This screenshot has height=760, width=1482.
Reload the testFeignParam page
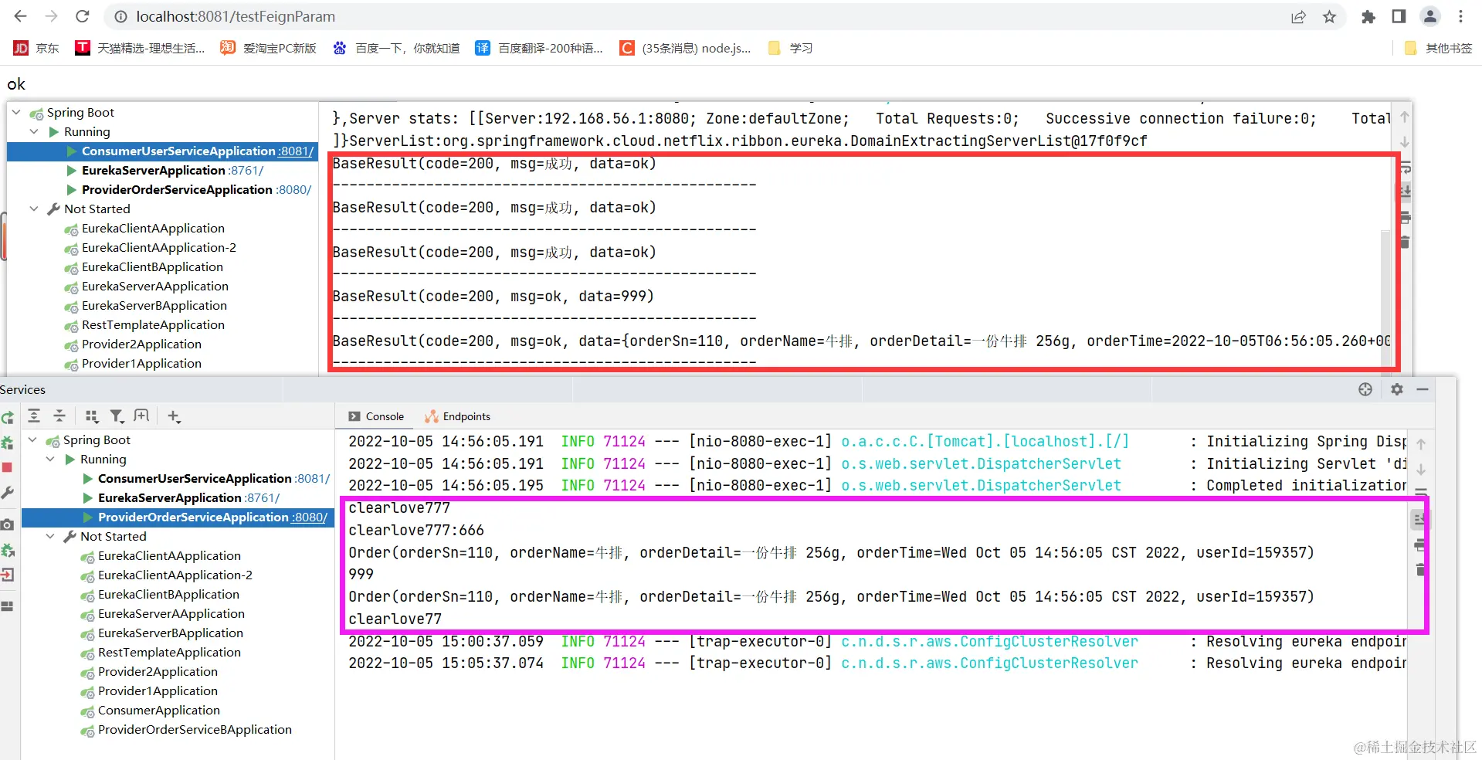(83, 16)
